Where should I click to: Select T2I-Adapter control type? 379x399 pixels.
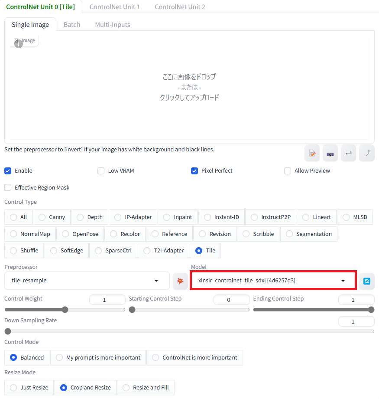(163, 251)
